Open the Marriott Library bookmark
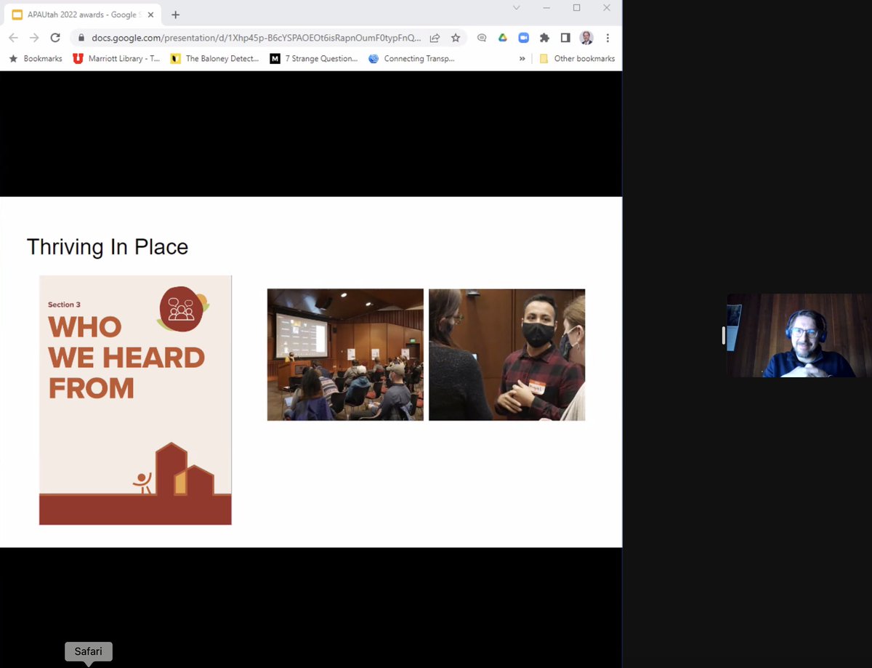This screenshot has height=668, width=872. point(115,58)
